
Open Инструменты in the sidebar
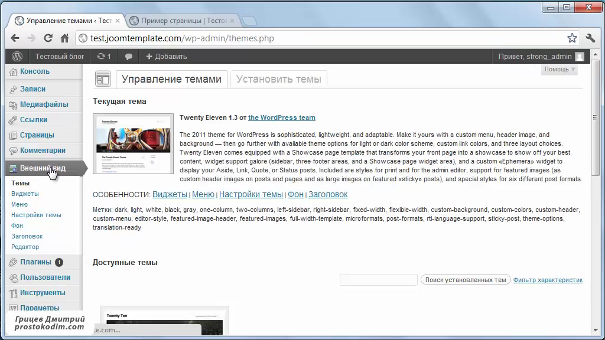pos(43,293)
